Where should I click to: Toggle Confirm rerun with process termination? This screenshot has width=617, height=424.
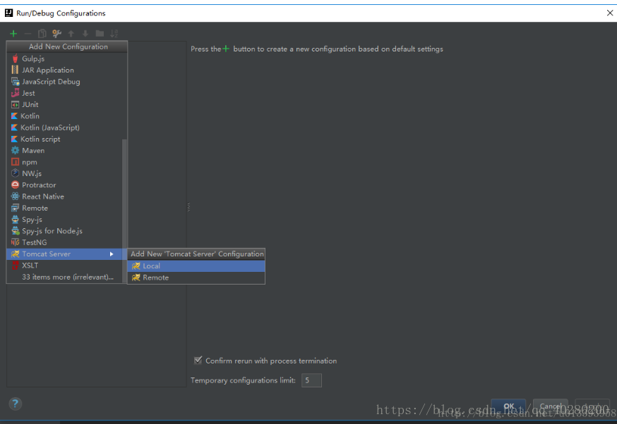tap(198, 360)
